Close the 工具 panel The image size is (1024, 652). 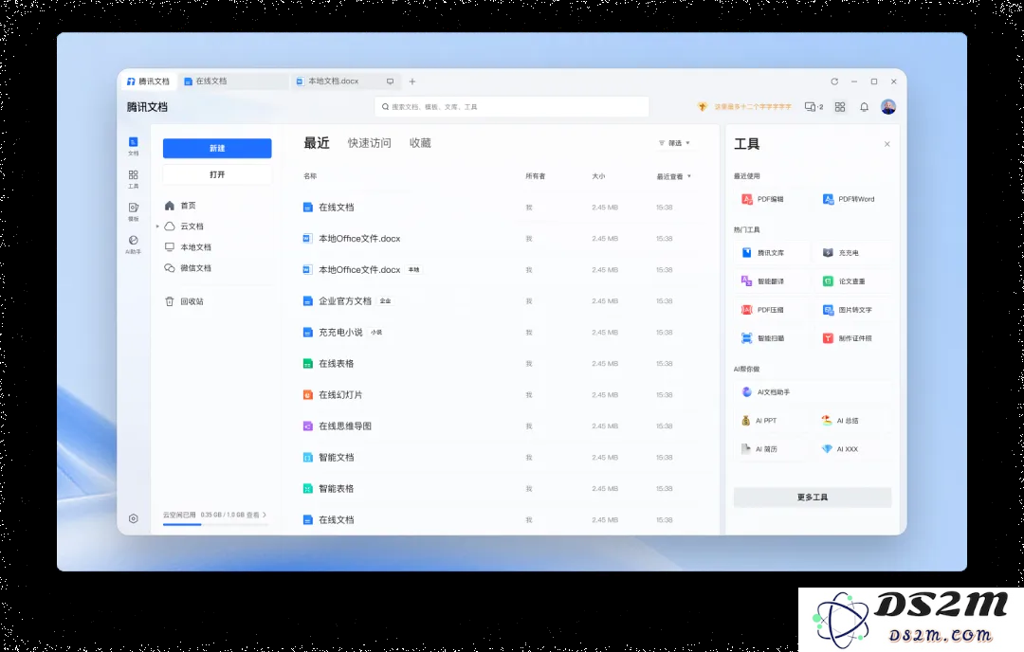(x=887, y=144)
